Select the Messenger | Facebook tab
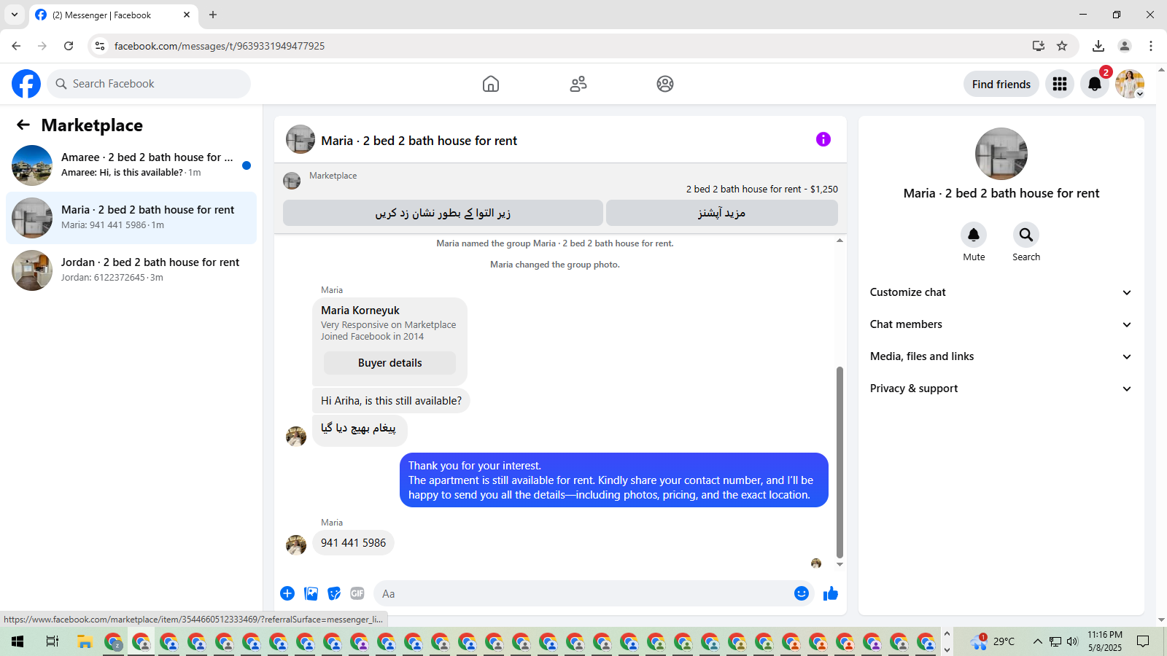Image resolution: width=1167 pixels, height=656 pixels. (x=113, y=15)
